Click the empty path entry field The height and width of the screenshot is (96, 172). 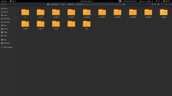pyautogui.click(x=103, y=5)
